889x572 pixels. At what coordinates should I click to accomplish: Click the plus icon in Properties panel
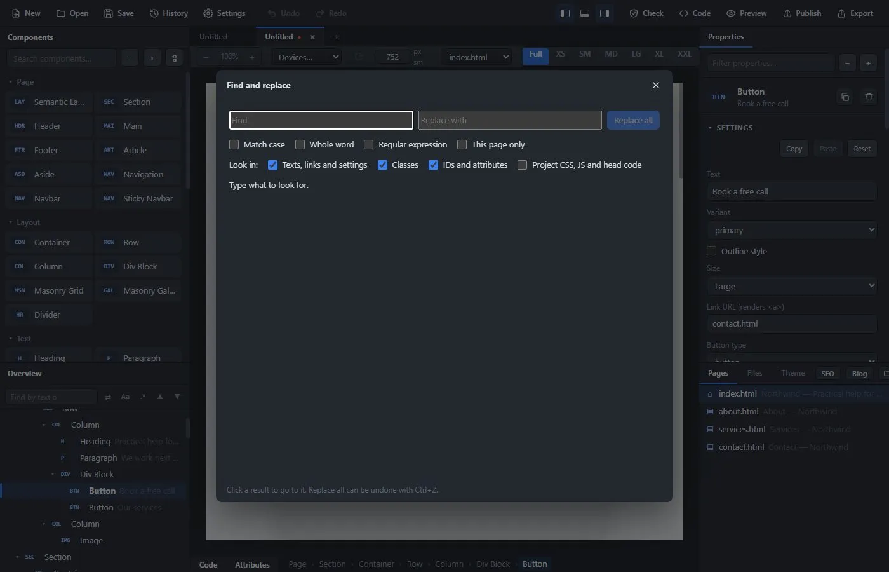pyautogui.click(x=869, y=63)
